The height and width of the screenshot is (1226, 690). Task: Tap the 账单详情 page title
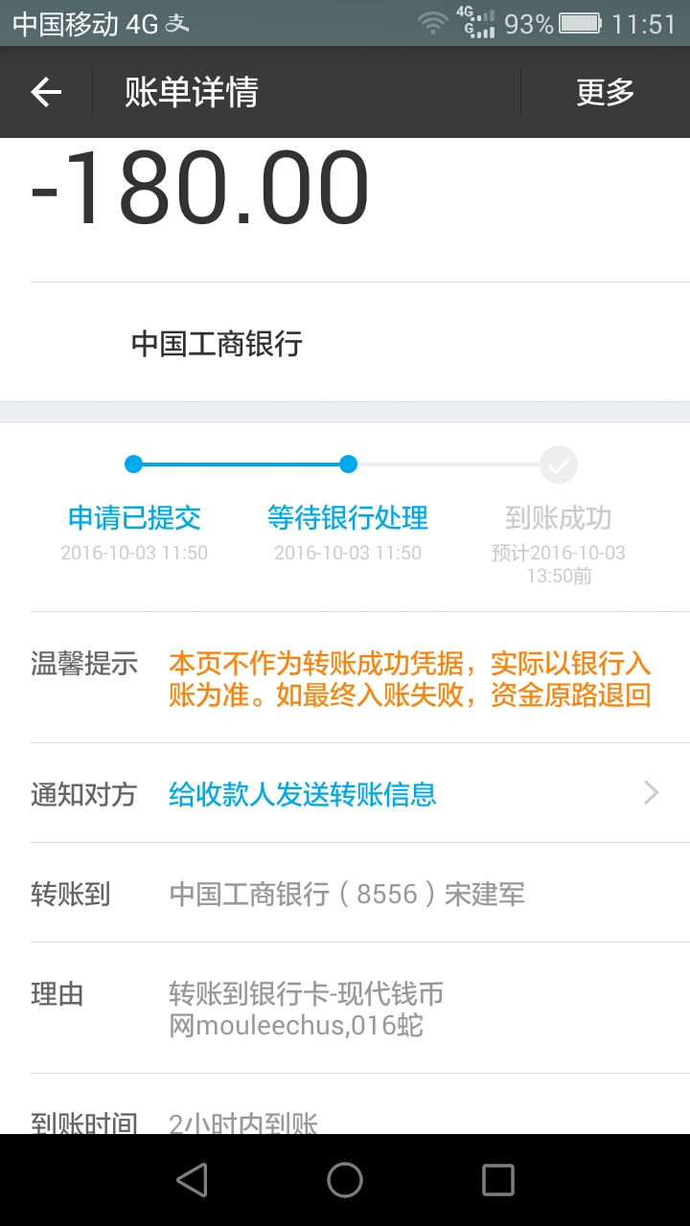pyautogui.click(x=192, y=92)
